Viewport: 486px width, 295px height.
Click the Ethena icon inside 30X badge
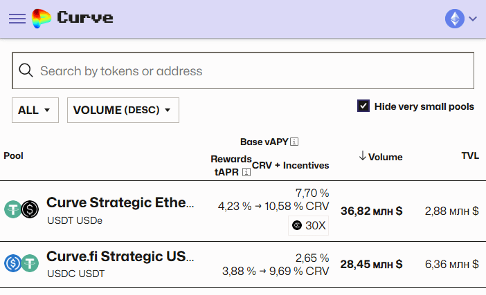[x=297, y=225]
